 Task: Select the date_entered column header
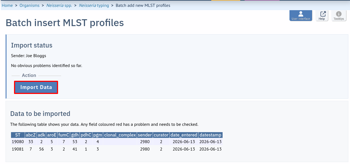point(184,135)
